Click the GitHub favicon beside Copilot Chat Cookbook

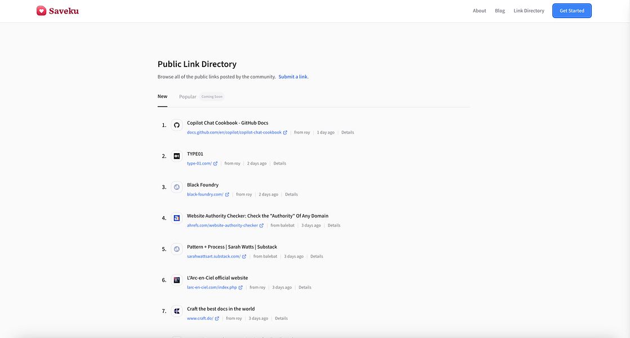click(177, 125)
